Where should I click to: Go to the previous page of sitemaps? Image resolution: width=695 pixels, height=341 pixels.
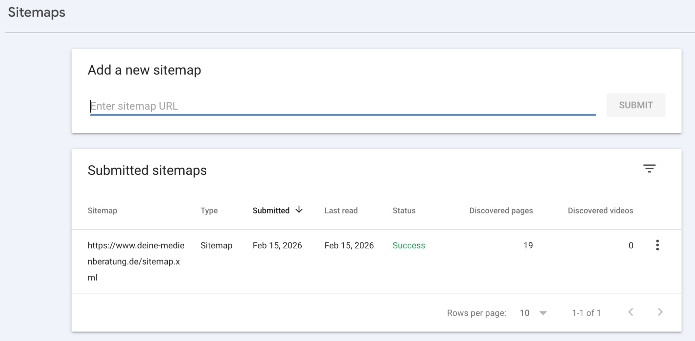tap(631, 312)
